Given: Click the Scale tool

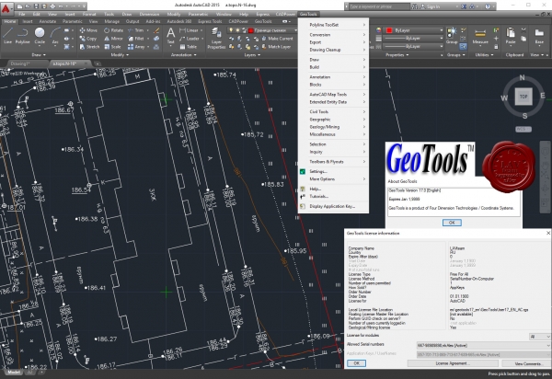Looking at the screenshot, I should pos(112,46).
